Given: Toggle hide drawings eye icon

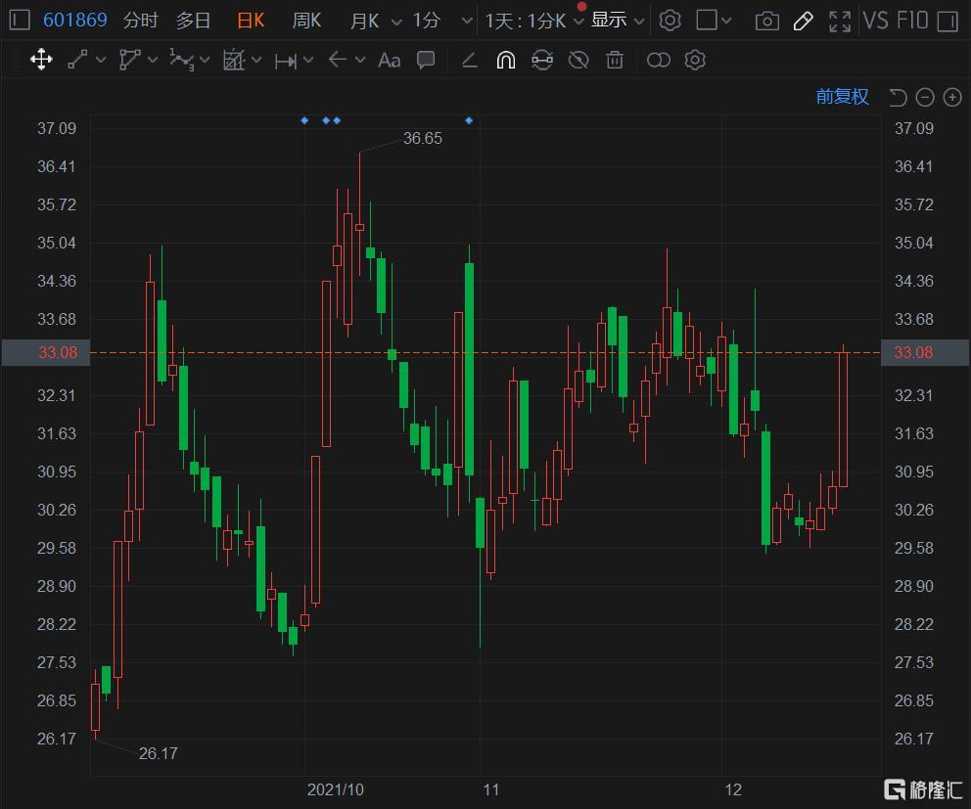Looking at the screenshot, I should pyautogui.click(x=578, y=61).
